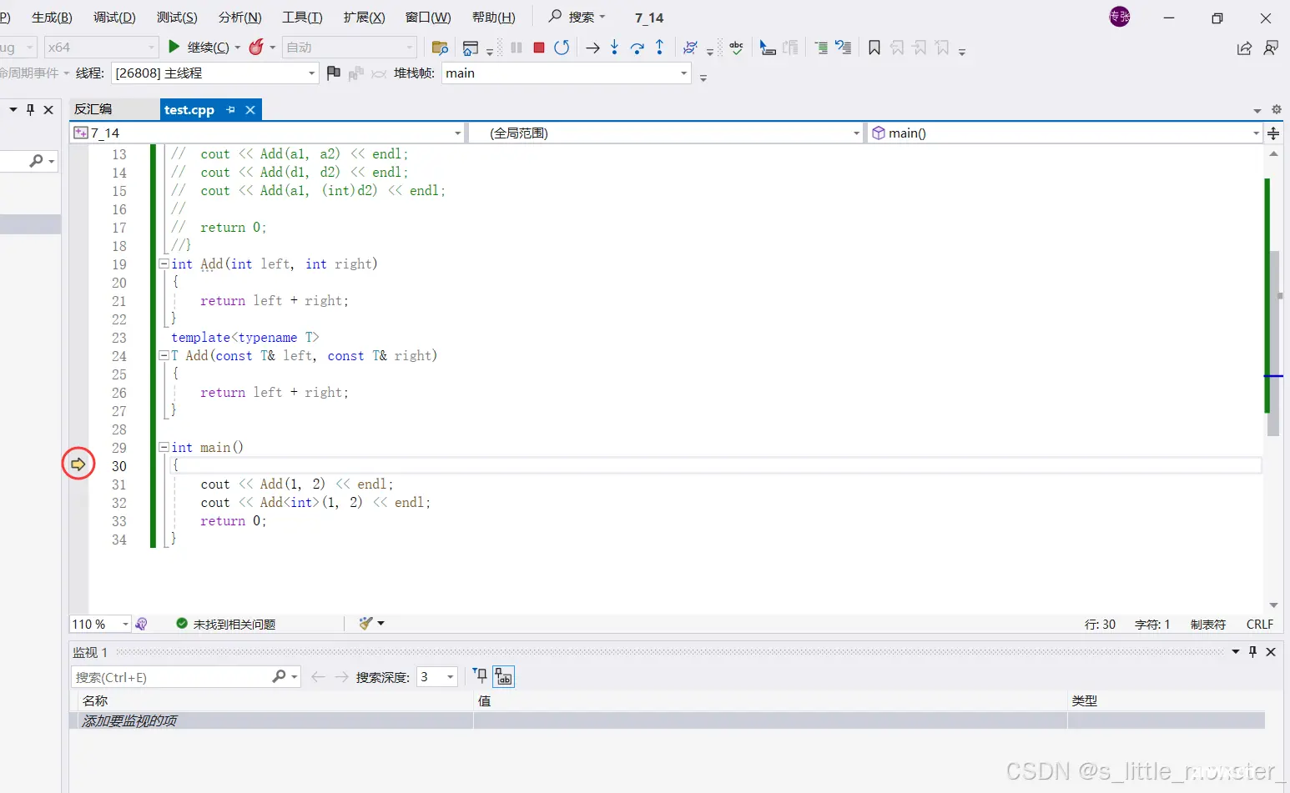
Task: Click the green Continue play icon
Action: (174, 47)
